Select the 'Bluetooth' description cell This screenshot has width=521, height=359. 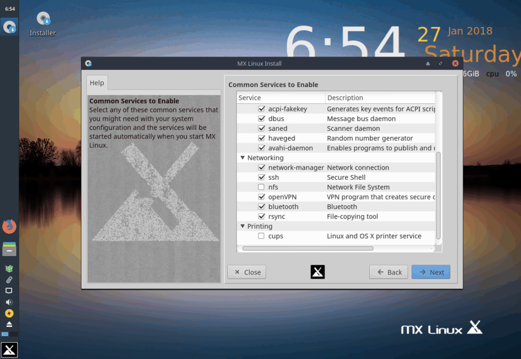coord(342,207)
